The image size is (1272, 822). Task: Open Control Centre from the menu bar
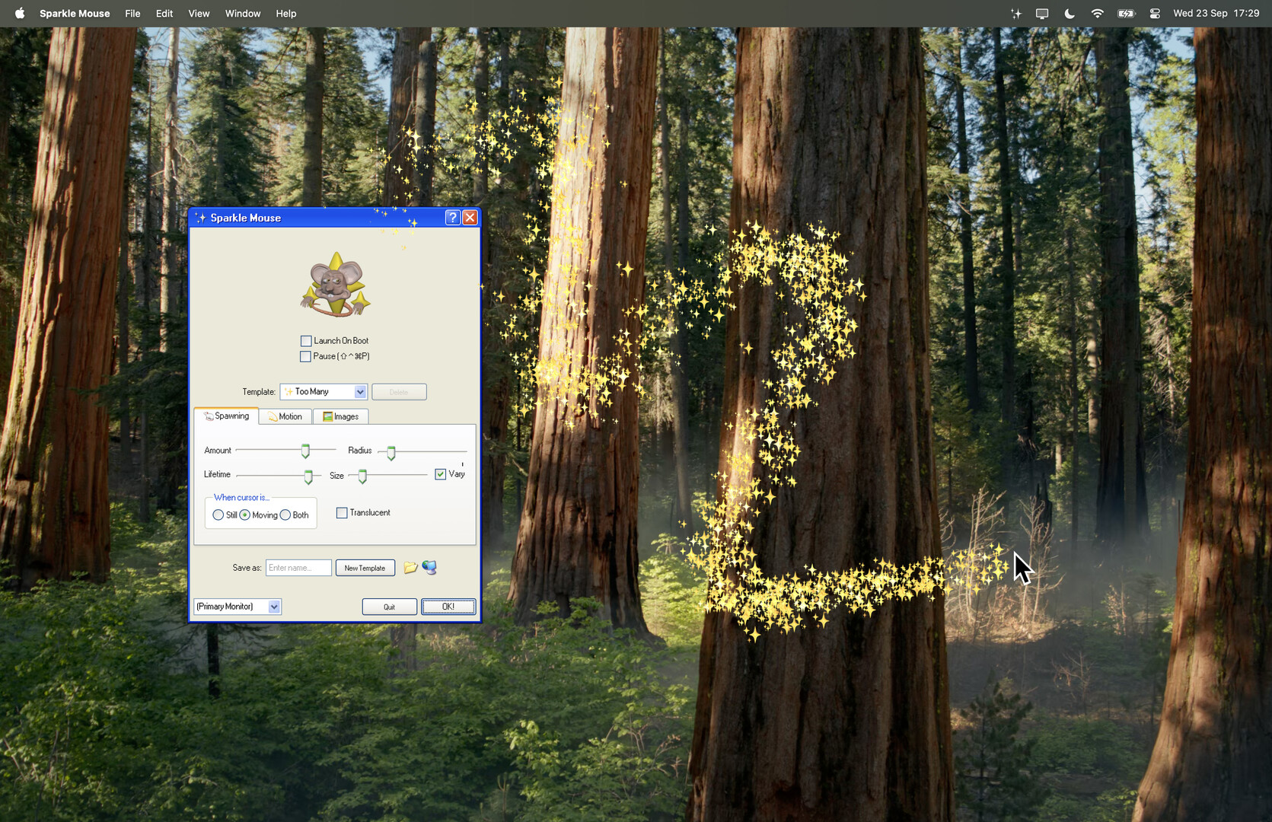[x=1155, y=13]
